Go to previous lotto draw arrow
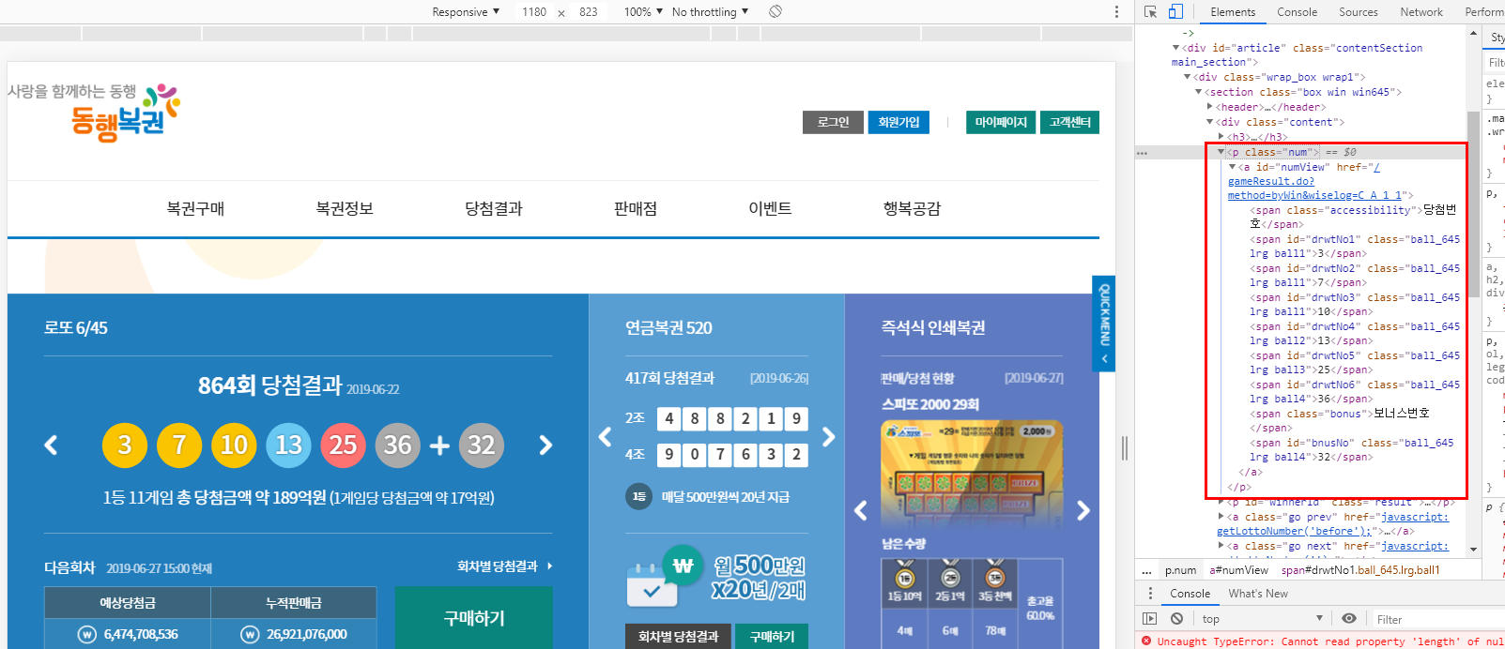This screenshot has height=649, width=1505. click(52, 445)
